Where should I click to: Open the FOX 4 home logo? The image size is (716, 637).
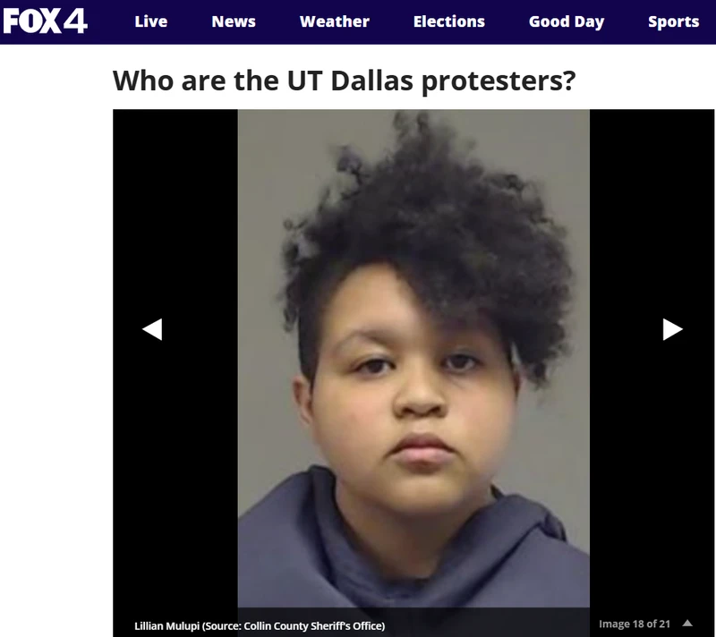pos(45,21)
